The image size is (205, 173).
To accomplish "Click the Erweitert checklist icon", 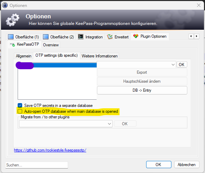I will pos(110,37).
